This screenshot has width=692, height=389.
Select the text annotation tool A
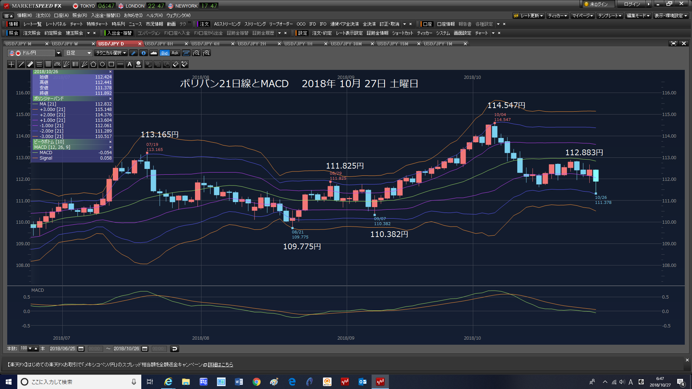click(129, 64)
